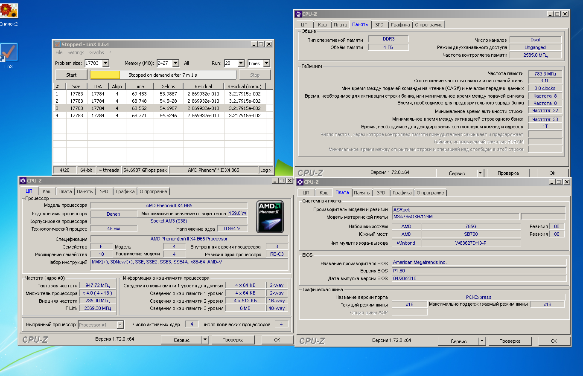The height and width of the screenshot is (376, 583).
Task: Expand the Problem size dropdown in LinX
Action: (105, 64)
